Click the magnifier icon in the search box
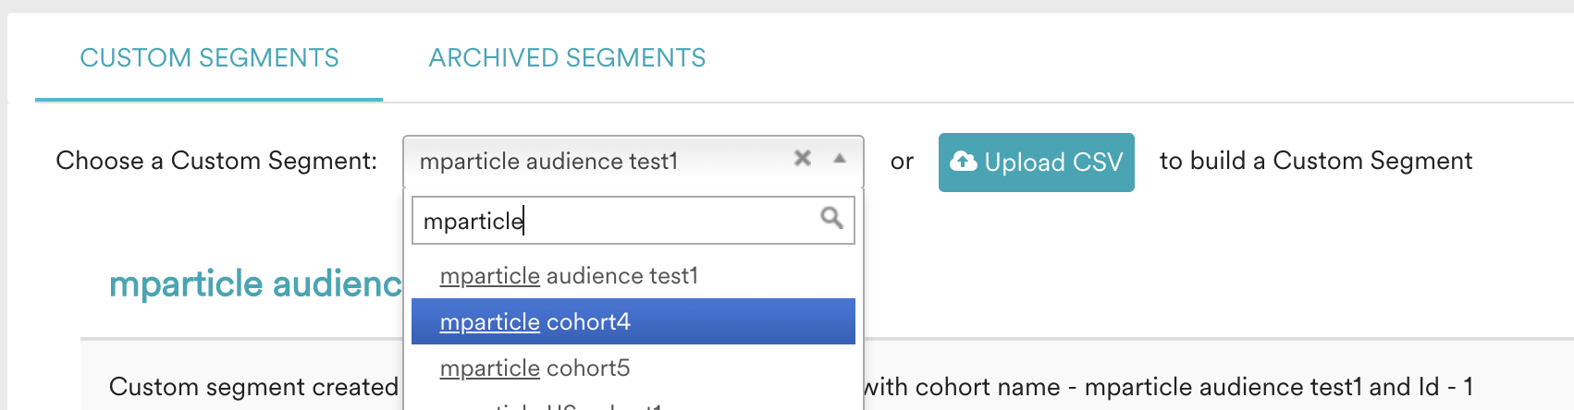1574x410 pixels. coord(831,218)
